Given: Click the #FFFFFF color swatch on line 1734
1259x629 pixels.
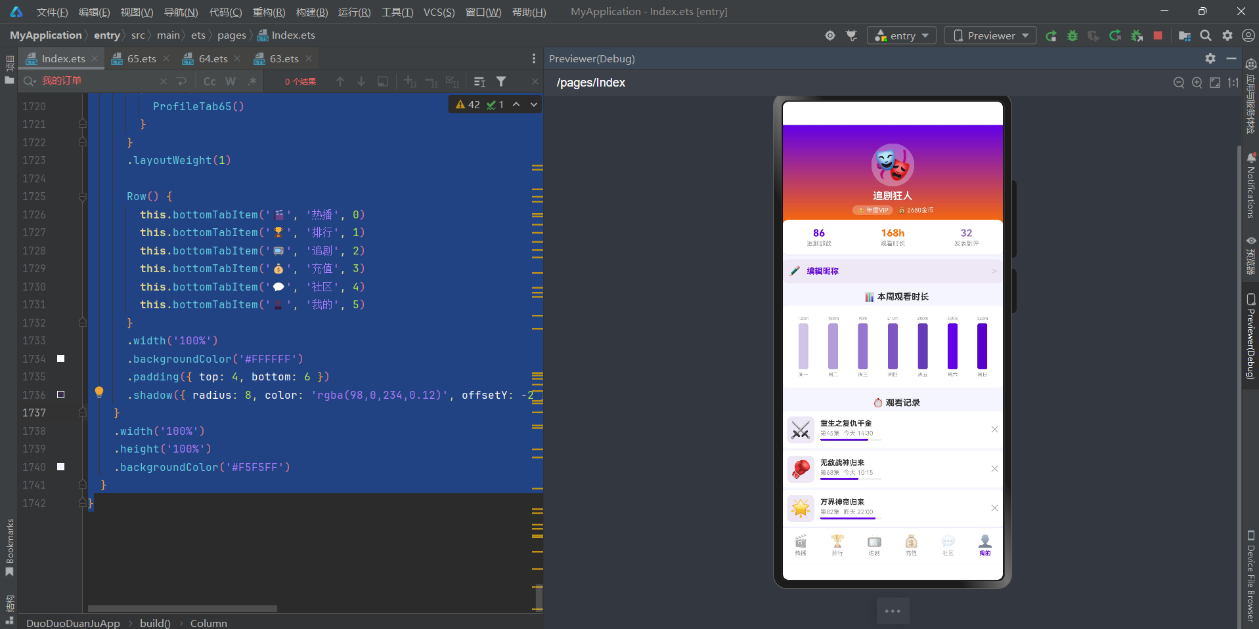Looking at the screenshot, I should [60, 359].
